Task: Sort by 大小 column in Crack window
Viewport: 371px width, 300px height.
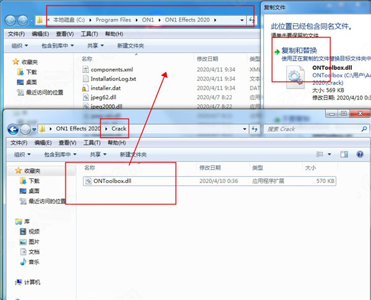Action: (x=310, y=168)
